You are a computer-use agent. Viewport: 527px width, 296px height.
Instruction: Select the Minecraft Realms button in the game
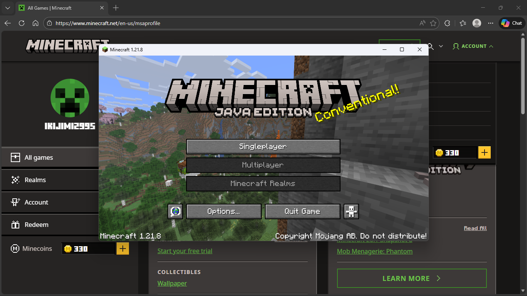(263, 184)
